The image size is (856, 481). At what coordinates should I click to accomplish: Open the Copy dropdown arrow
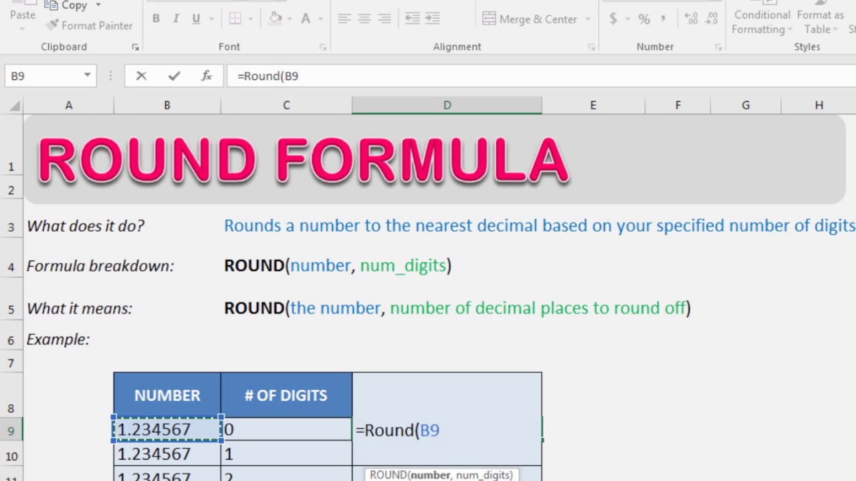[98, 5]
